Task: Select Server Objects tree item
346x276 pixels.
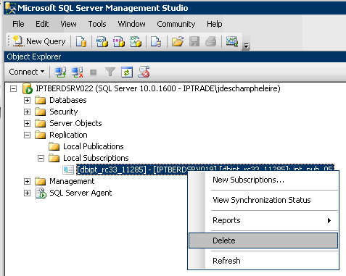Action: [75, 123]
